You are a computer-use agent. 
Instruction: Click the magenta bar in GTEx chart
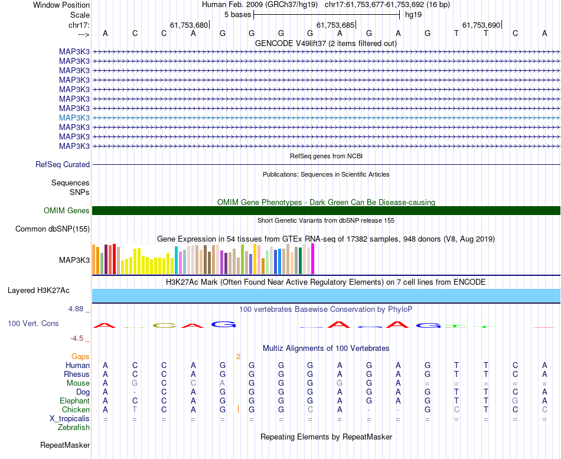313,259
